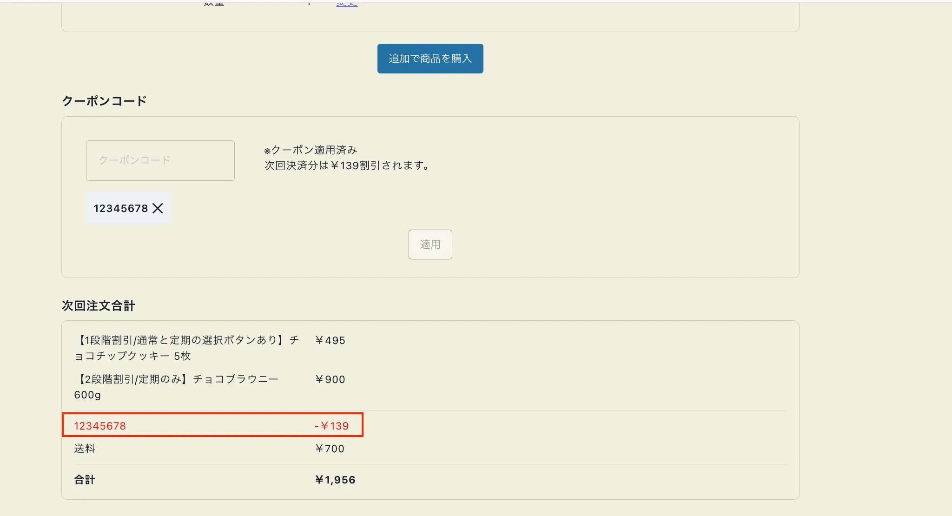
Task: Remove coupon 12345678 with the X icon
Action: click(158, 208)
